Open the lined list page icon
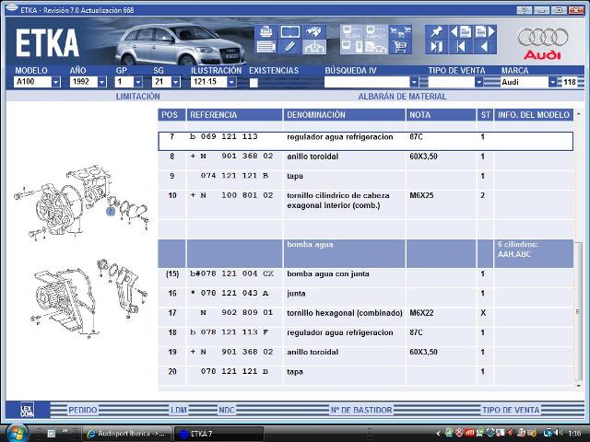 coord(266,47)
